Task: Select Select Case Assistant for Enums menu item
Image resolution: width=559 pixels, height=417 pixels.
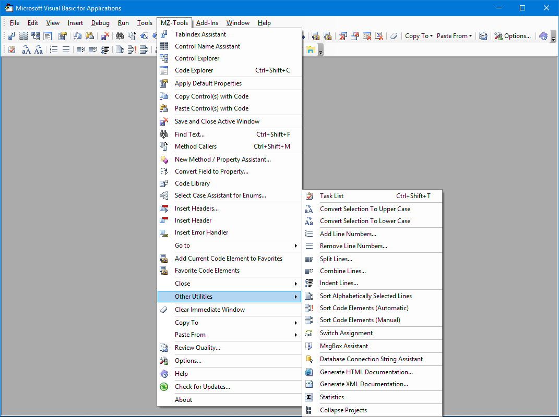Action: pyautogui.click(x=230, y=195)
